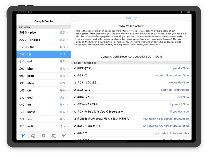Viewport: 208px width, 156px height.
Task: Select the verb のむ - drink
Action: [x=44, y=76]
